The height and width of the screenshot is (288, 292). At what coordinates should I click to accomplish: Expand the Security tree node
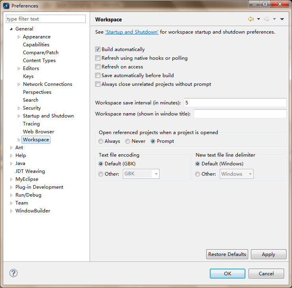tap(19, 108)
